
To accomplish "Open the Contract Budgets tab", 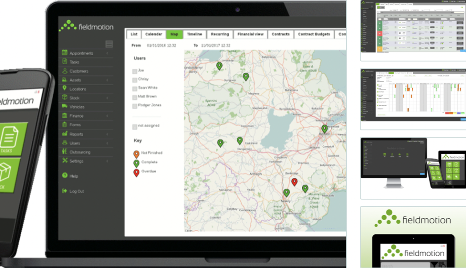I will pyautogui.click(x=314, y=34).
